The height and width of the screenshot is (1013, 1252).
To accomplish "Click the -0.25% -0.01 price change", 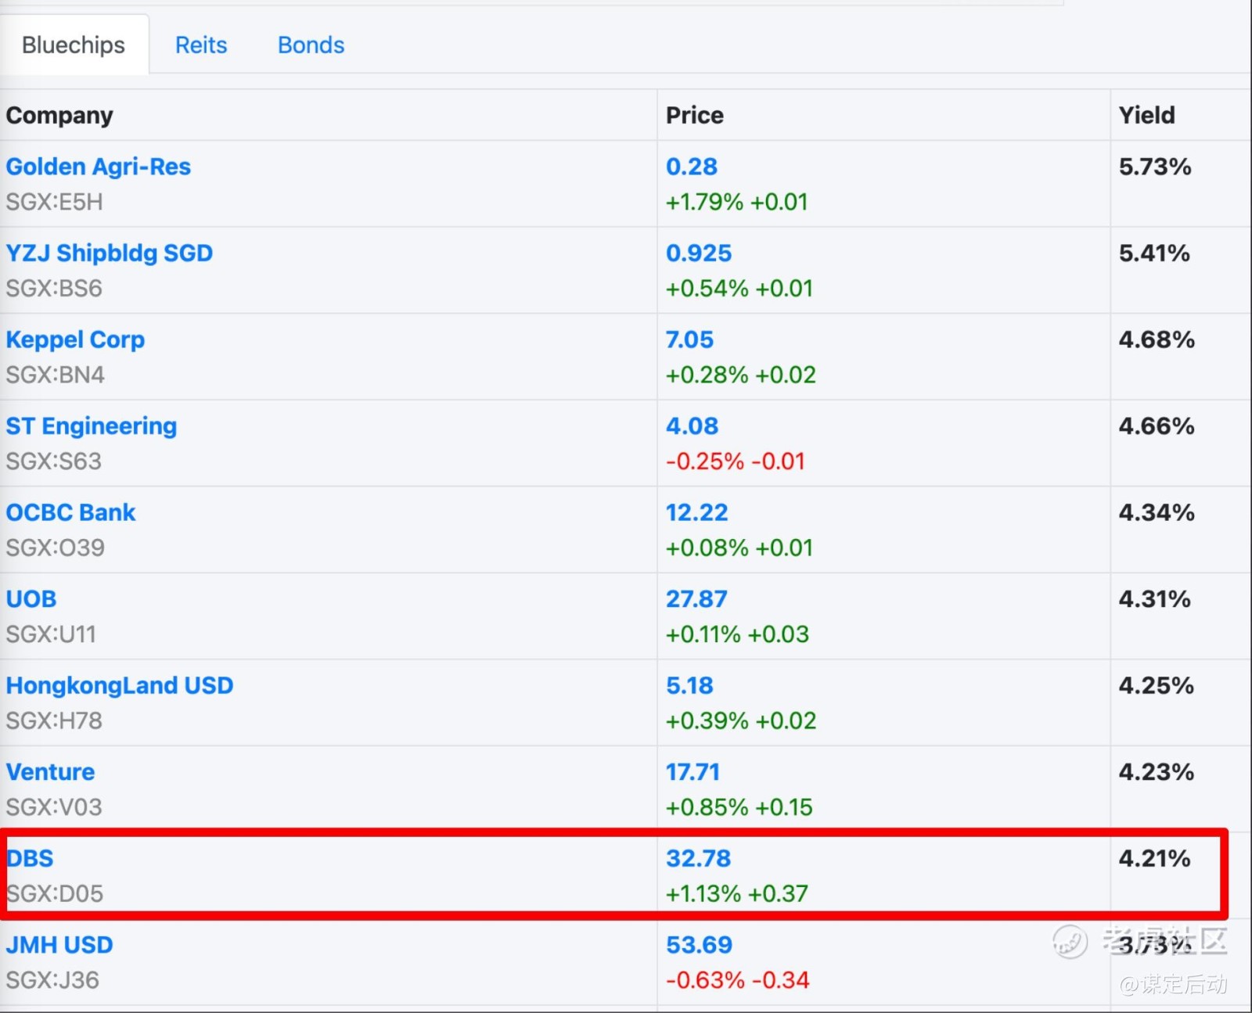I will [x=736, y=462].
